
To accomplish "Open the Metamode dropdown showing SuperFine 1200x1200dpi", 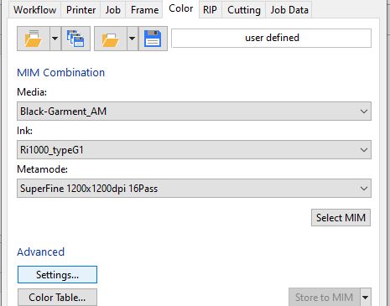I will tap(194, 189).
